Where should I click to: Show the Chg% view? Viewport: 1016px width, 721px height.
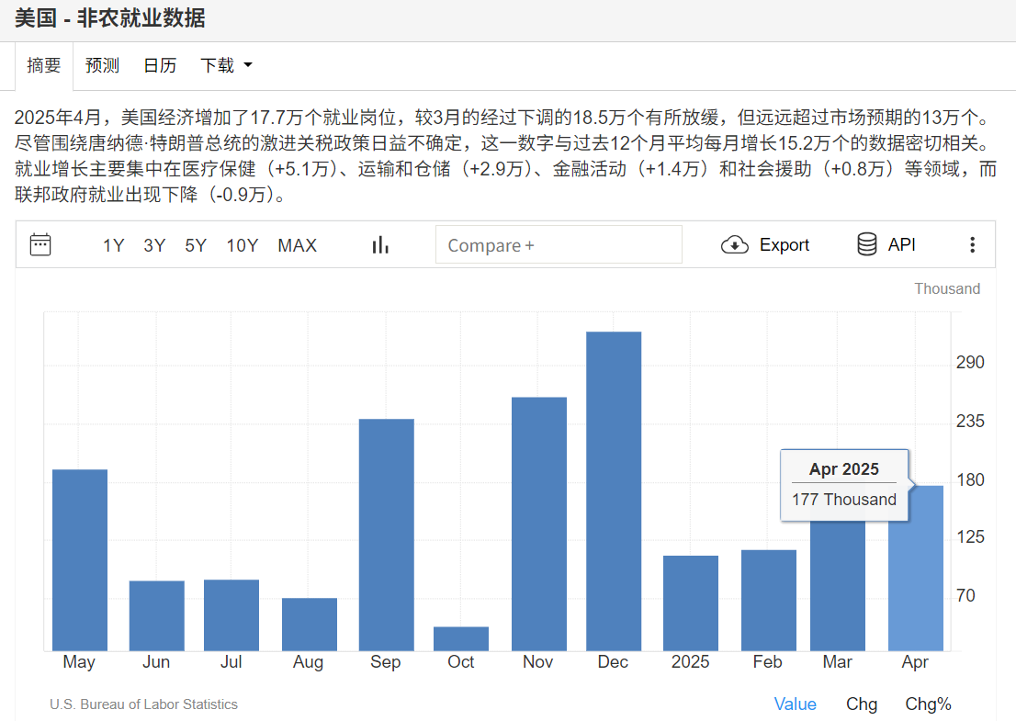[928, 704]
